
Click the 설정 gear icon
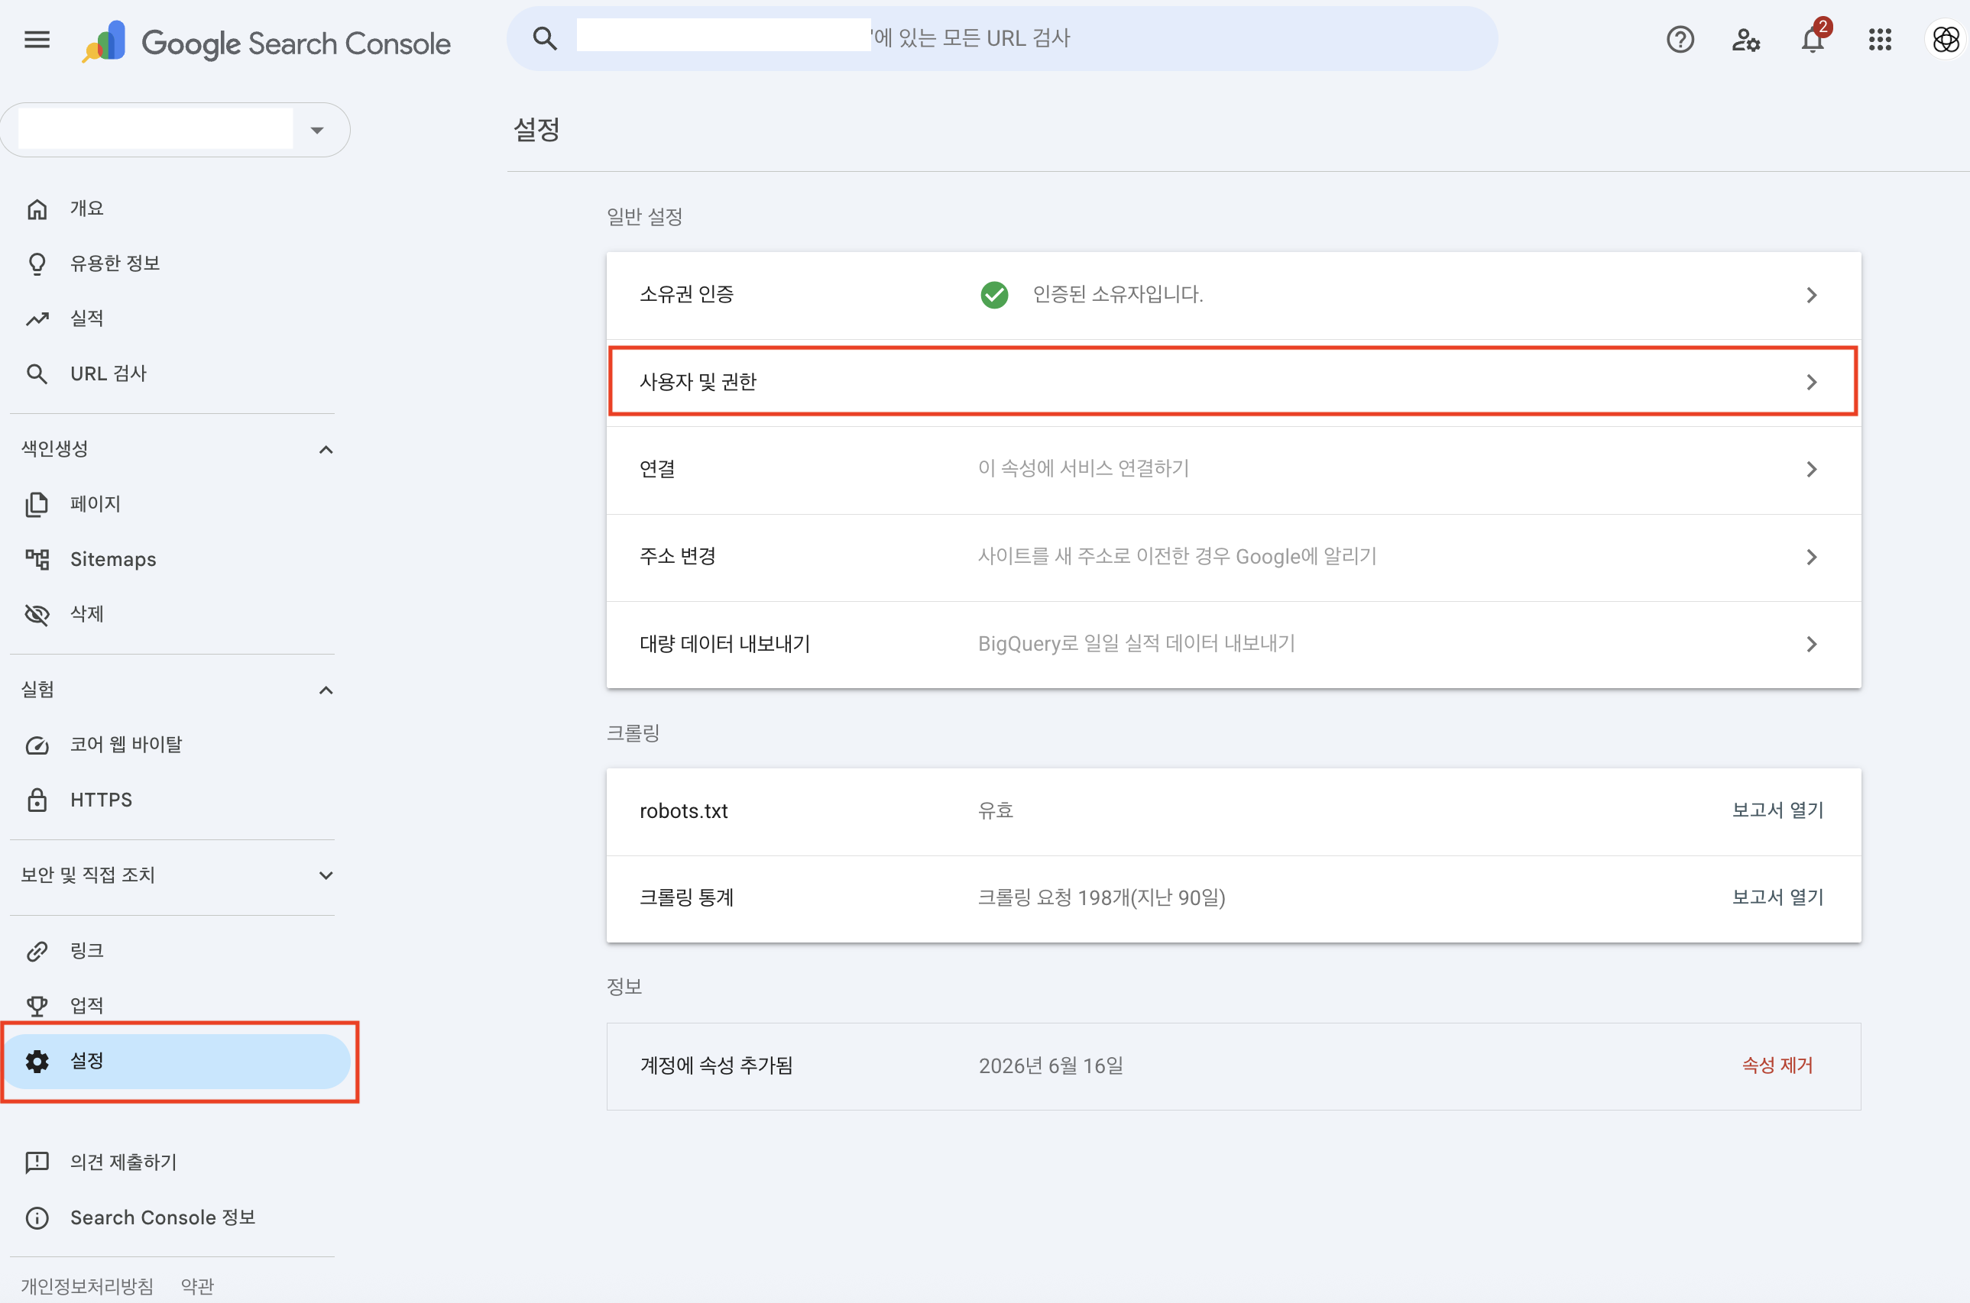point(37,1061)
